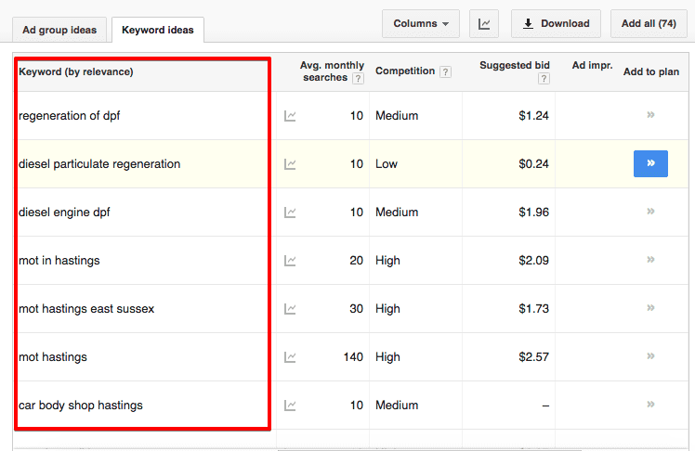Click help icon under Suggested bid header
The height and width of the screenshot is (451, 695).
click(x=544, y=79)
